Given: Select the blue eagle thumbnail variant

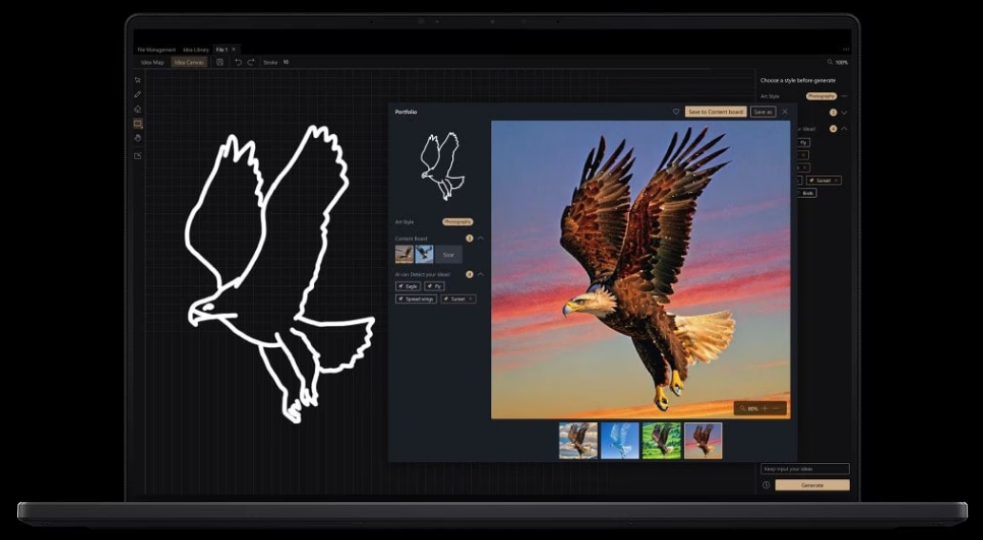Looking at the screenshot, I should (619, 440).
